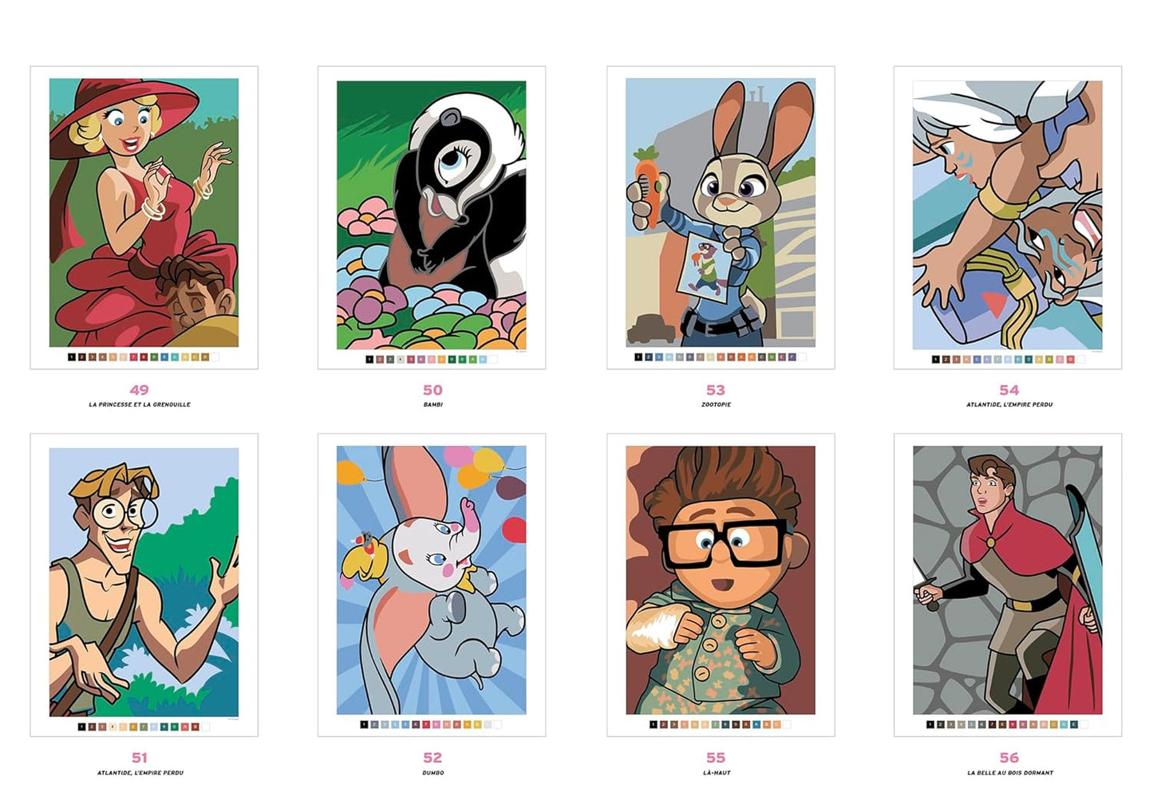This screenshot has height=804, width=1153.
Task: Pick the black swatch under page 56 palette
Action: coord(930,725)
